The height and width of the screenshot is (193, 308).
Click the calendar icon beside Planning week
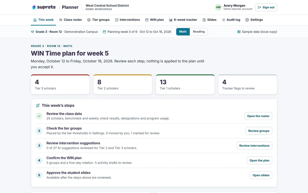pos(104,32)
